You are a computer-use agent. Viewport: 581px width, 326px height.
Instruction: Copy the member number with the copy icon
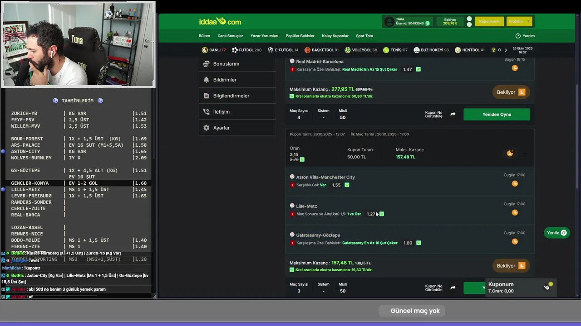428,23
